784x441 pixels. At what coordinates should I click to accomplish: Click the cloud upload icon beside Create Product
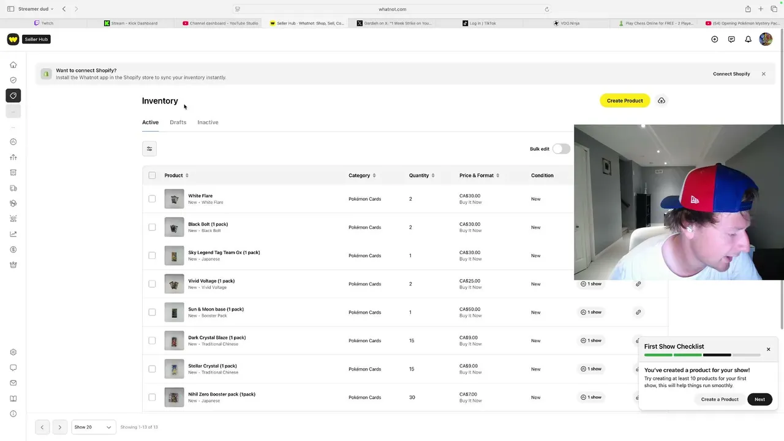[661, 100]
